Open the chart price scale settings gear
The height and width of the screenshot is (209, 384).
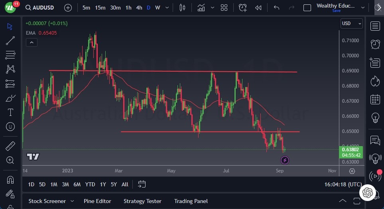[352, 171]
